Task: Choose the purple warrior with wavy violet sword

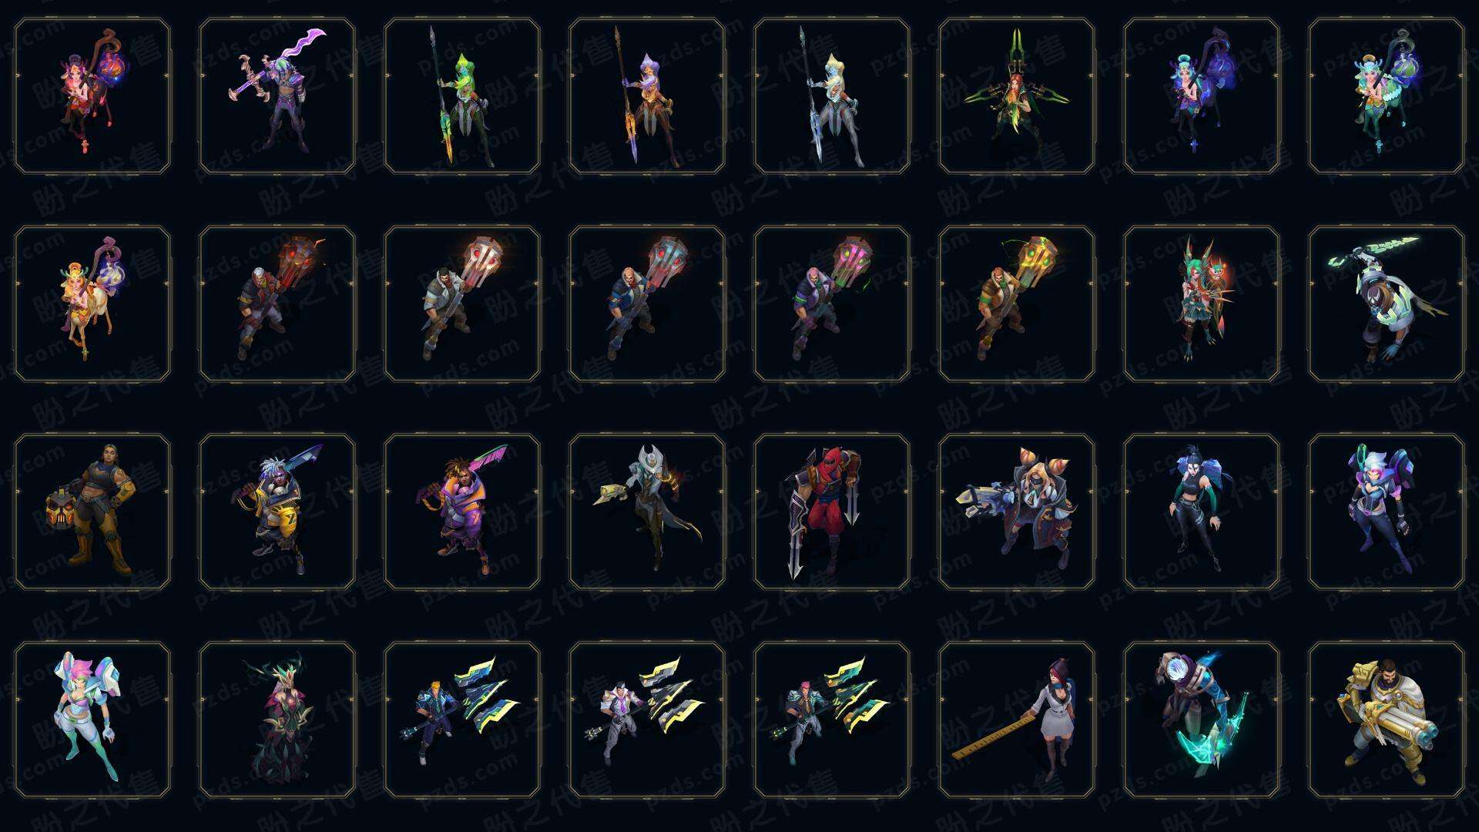Action: (277, 96)
